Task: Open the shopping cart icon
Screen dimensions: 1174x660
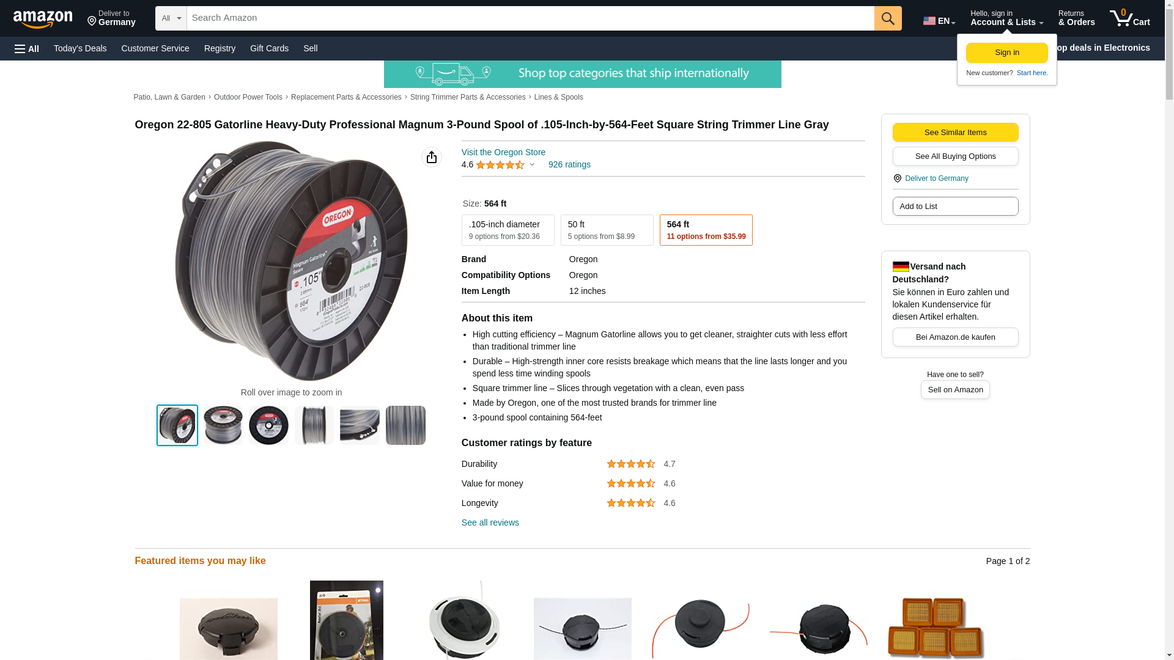Action: (1130, 18)
